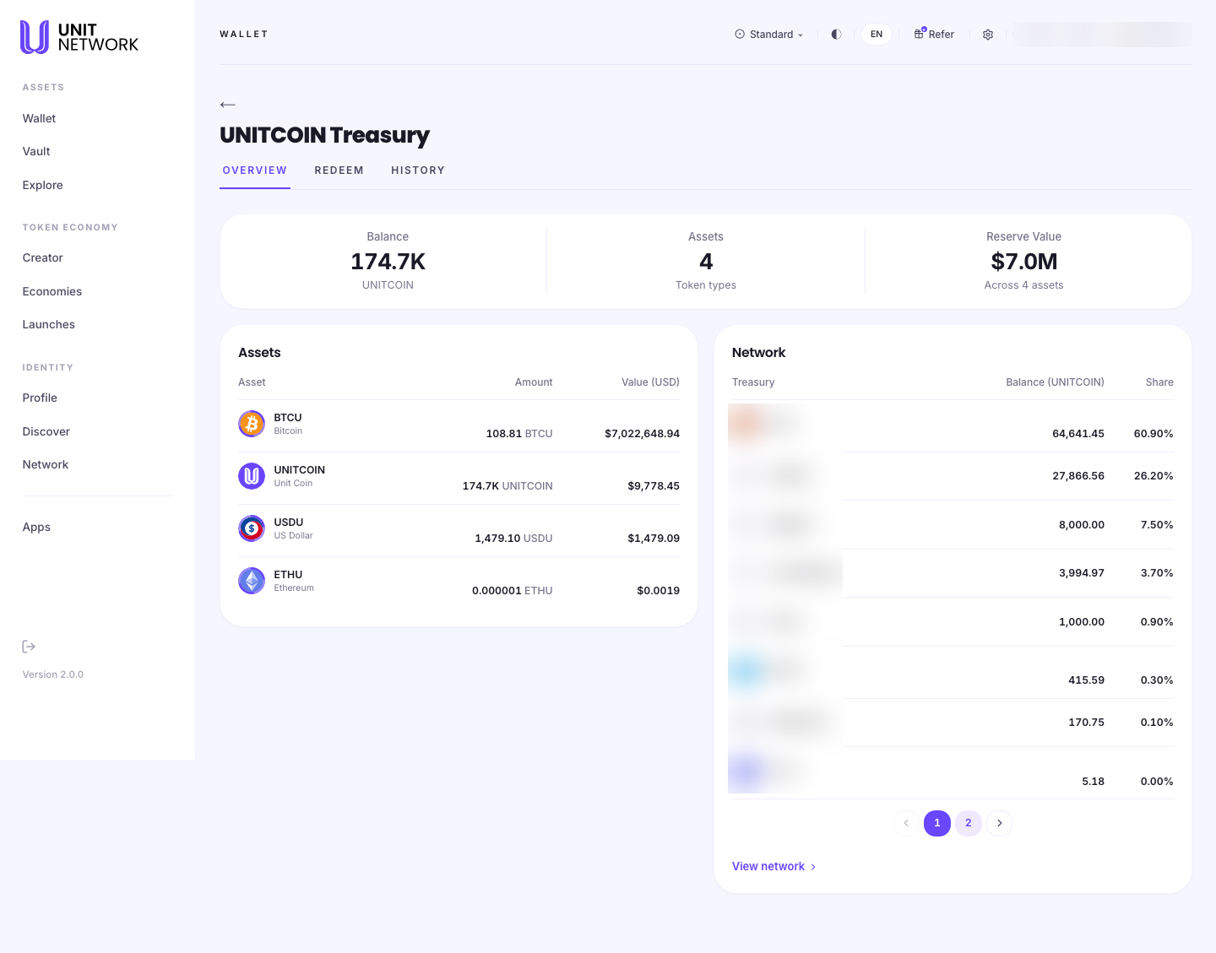The width and height of the screenshot is (1216, 953).
Task: Click the BTCU Bitcoin icon
Action: (252, 424)
